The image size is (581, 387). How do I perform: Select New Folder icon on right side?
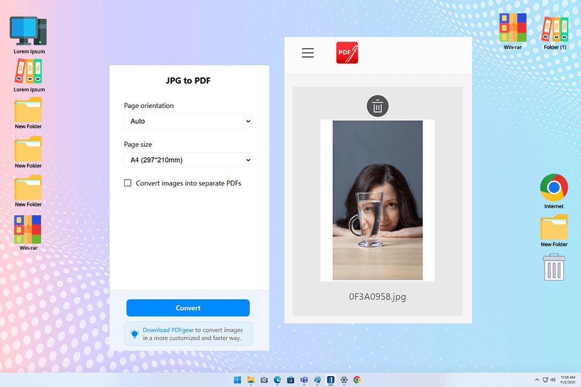[554, 230]
